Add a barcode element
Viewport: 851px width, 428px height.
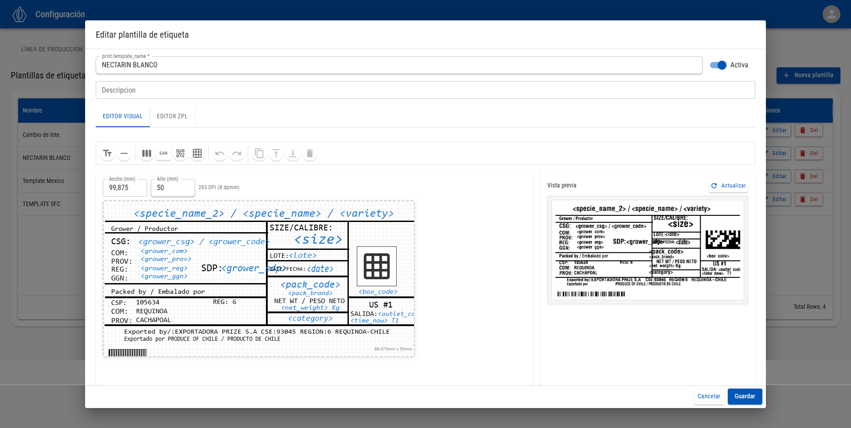pyautogui.click(x=147, y=154)
